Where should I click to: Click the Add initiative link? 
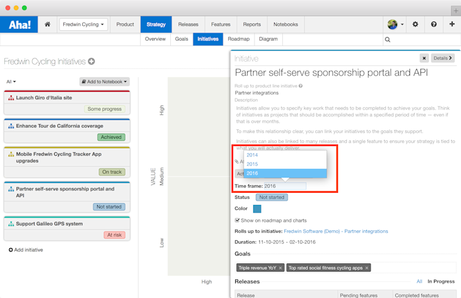pyautogui.click(x=26, y=250)
